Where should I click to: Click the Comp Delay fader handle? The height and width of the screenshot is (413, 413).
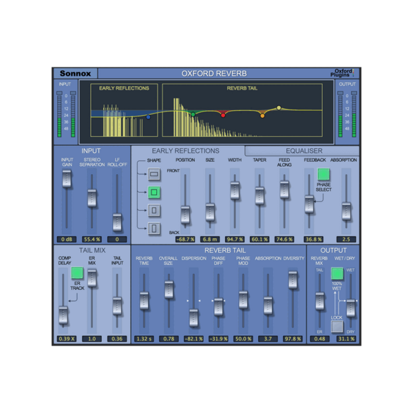(63, 315)
